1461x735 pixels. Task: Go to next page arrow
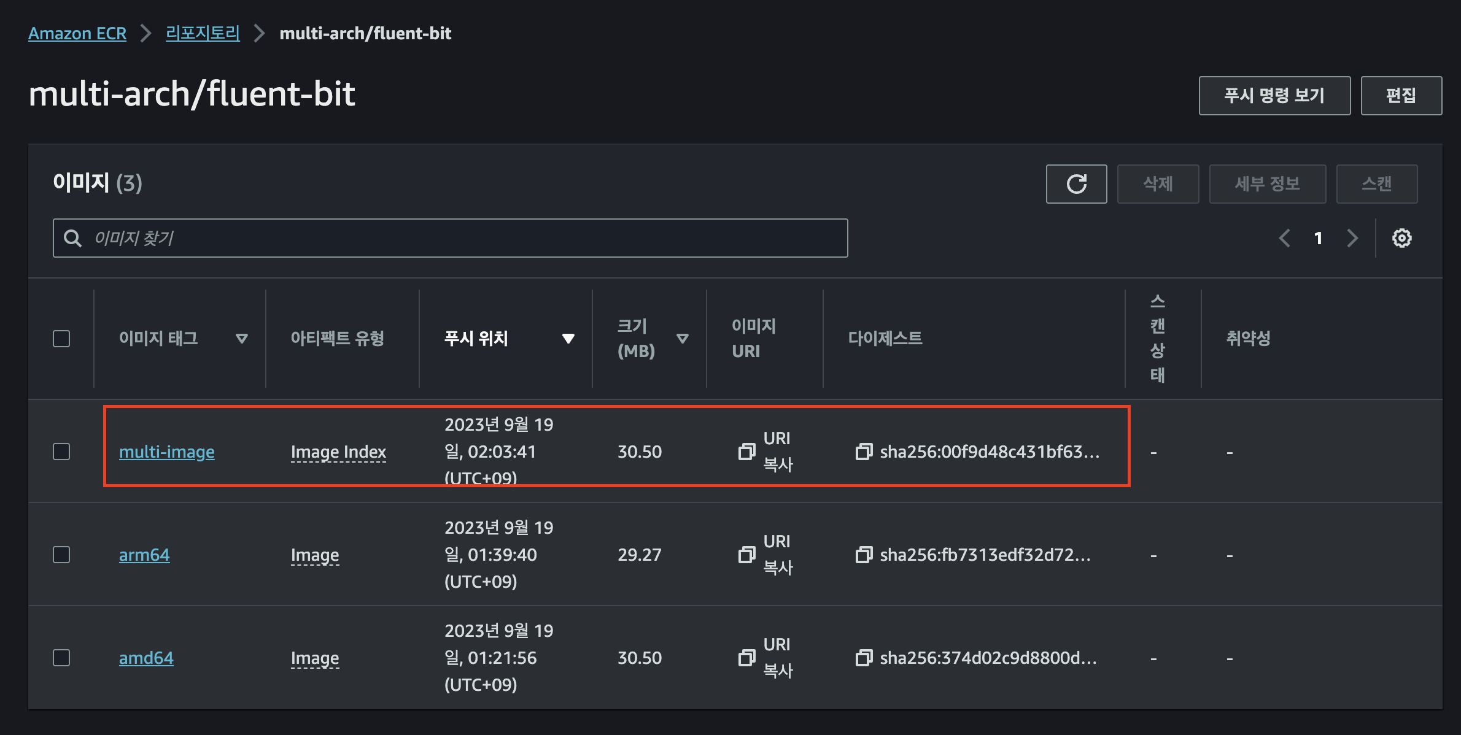click(x=1352, y=238)
